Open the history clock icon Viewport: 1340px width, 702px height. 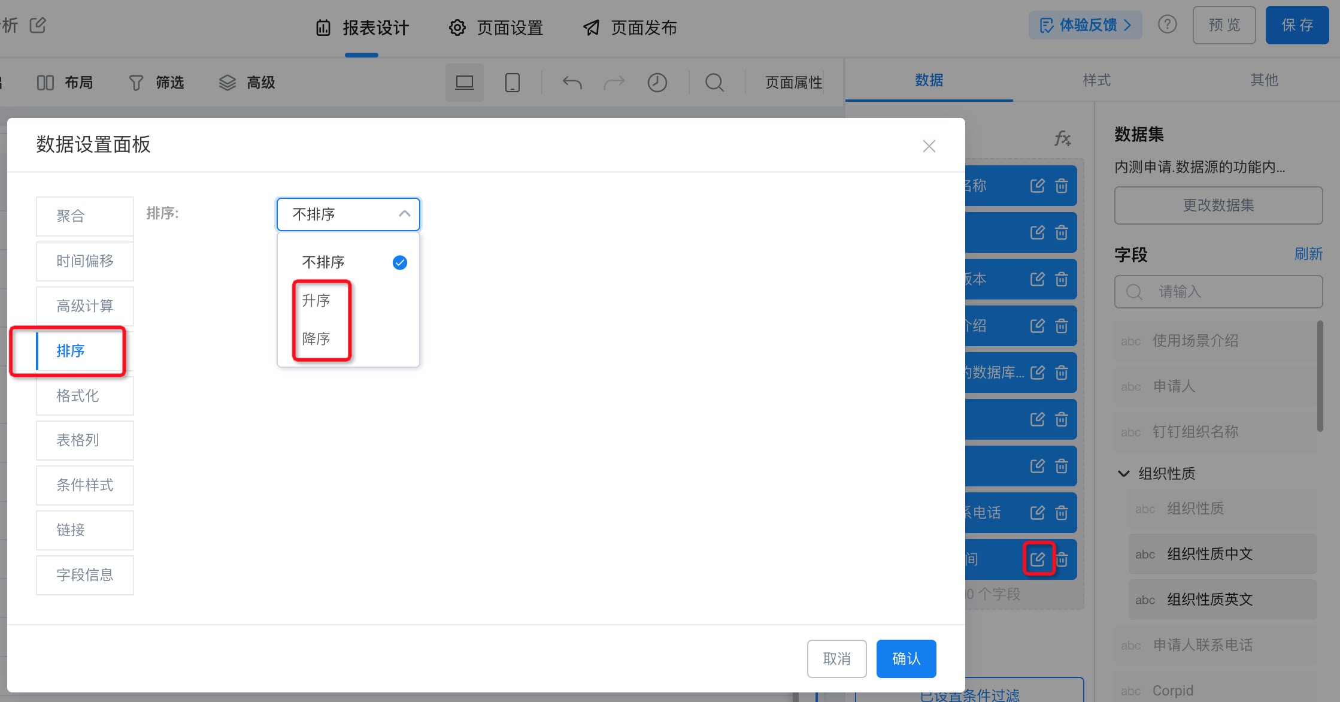[x=657, y=82]
